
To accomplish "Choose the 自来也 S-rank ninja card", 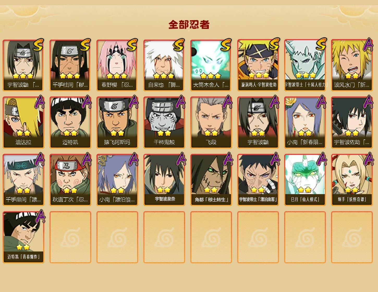I will [164, 65].
